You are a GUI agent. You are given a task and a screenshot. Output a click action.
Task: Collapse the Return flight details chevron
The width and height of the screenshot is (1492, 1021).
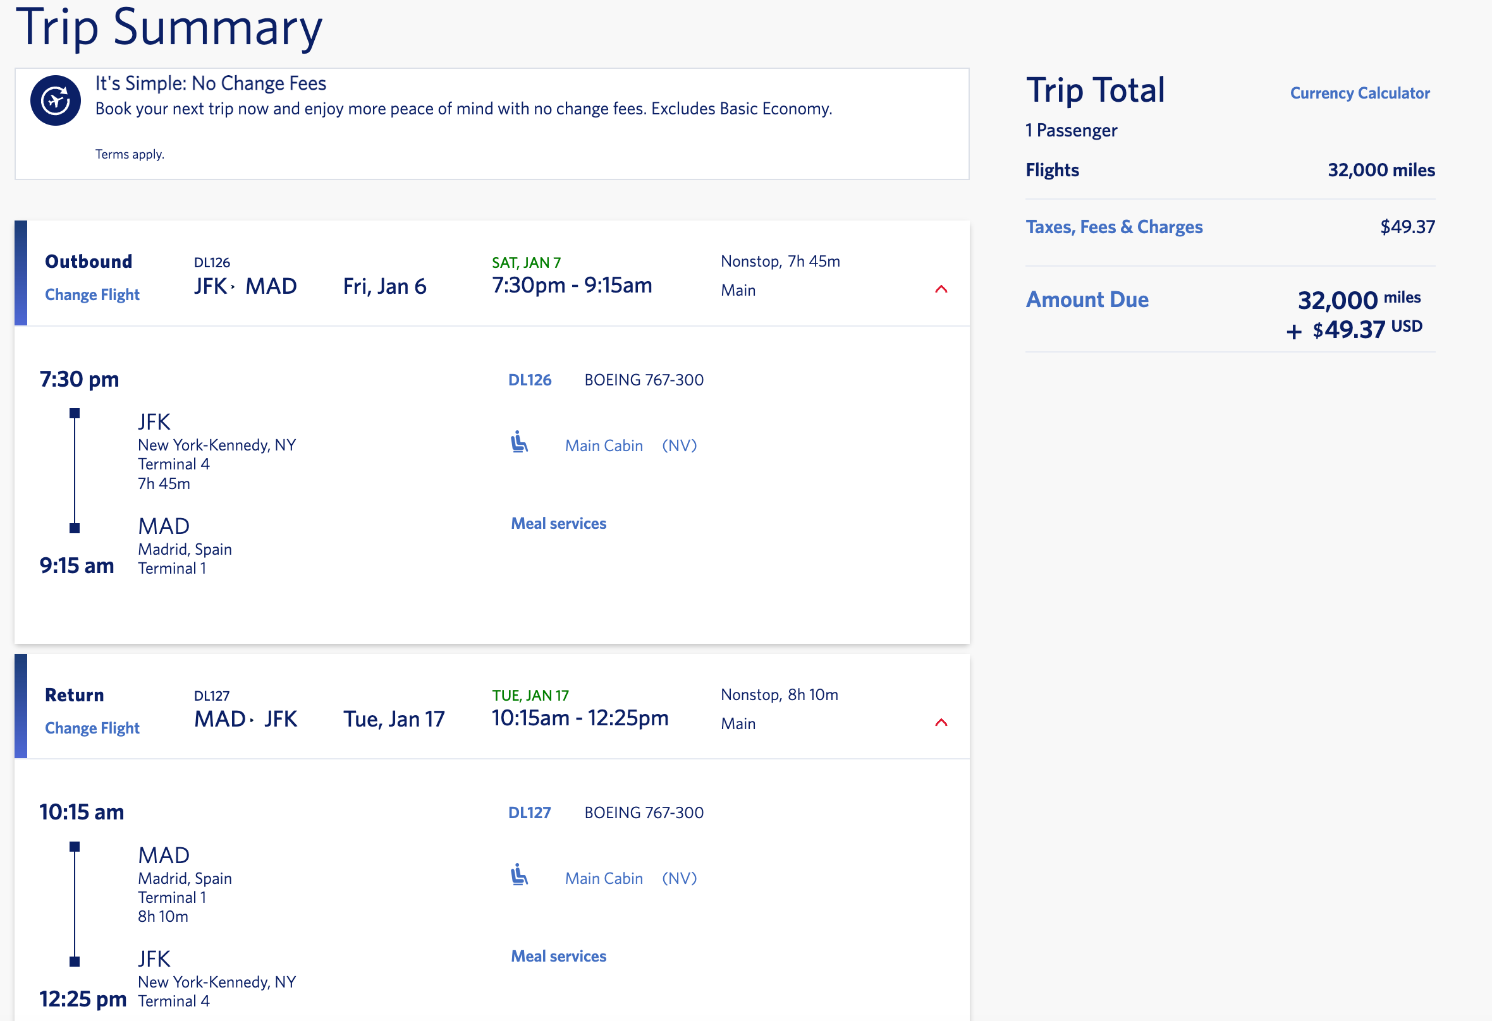coord(941,723)
